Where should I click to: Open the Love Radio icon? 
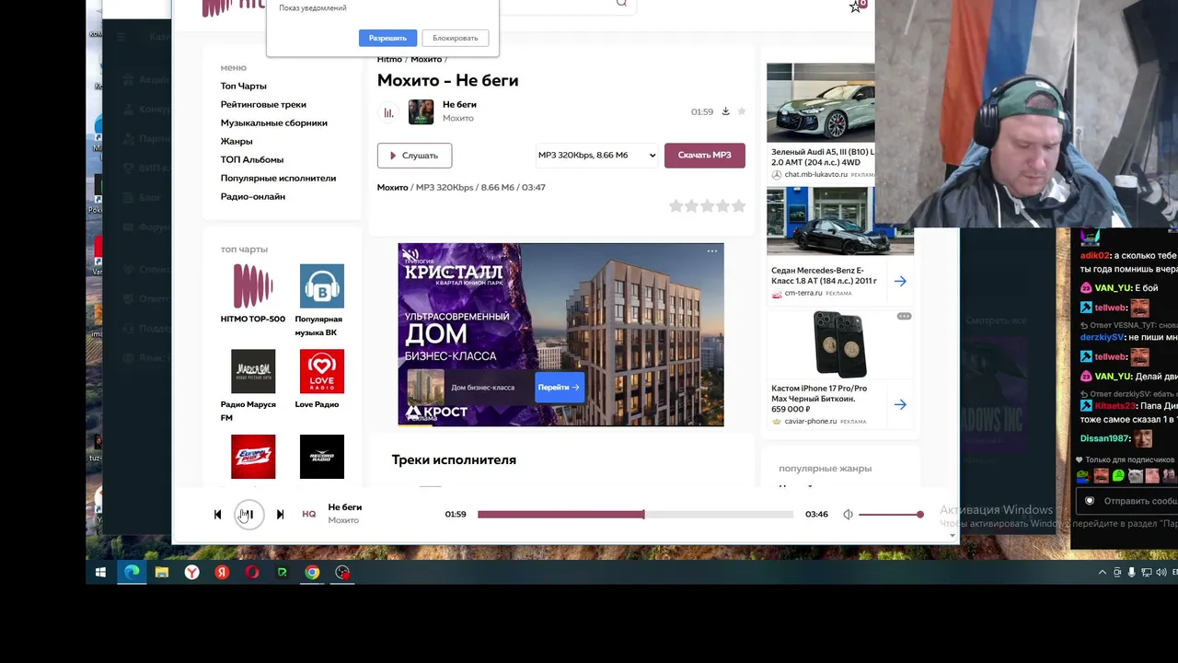pyautogui.click(x=322, y=371)
